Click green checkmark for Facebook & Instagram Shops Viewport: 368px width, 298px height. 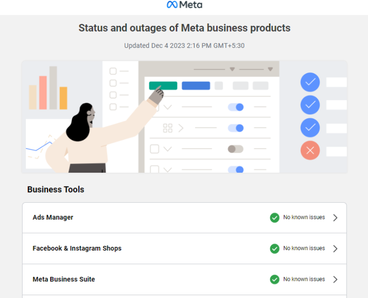pos(275,249)
